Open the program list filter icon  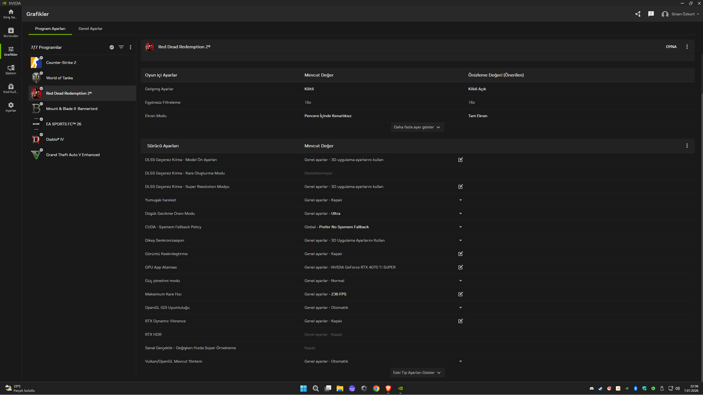click(121, 47)
